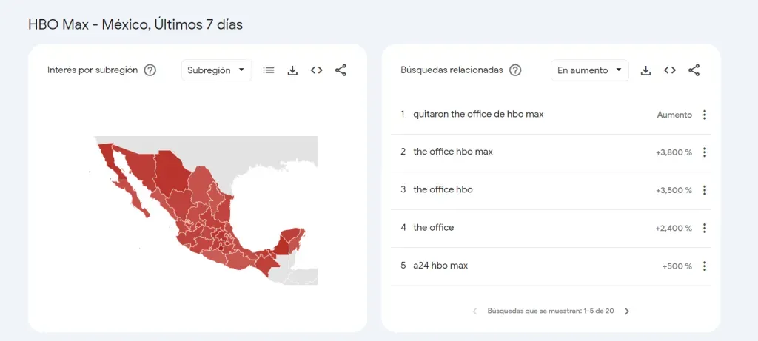
Task: Open help for Búsquedas relacionadas
Action: point(515,70)
